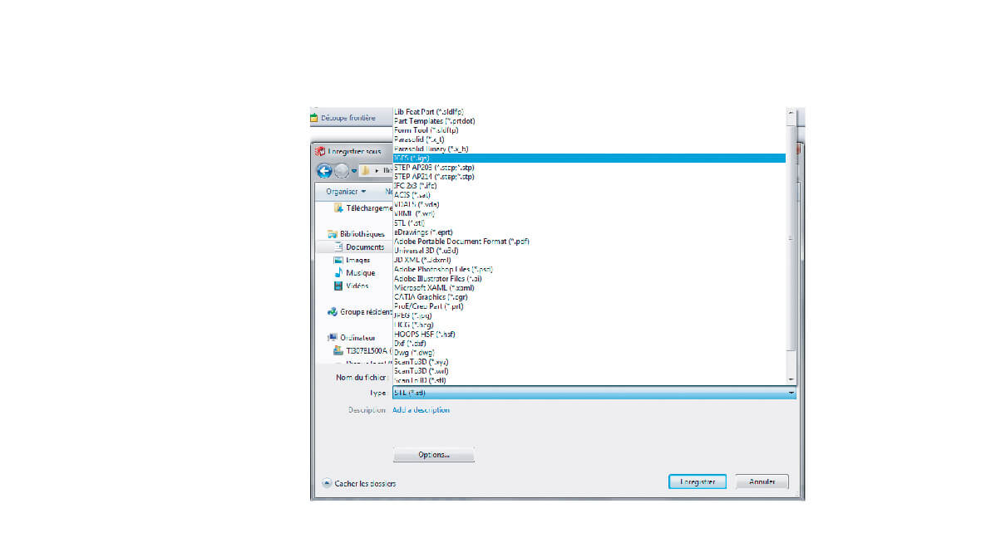Click the Options... button

(433, 455)
